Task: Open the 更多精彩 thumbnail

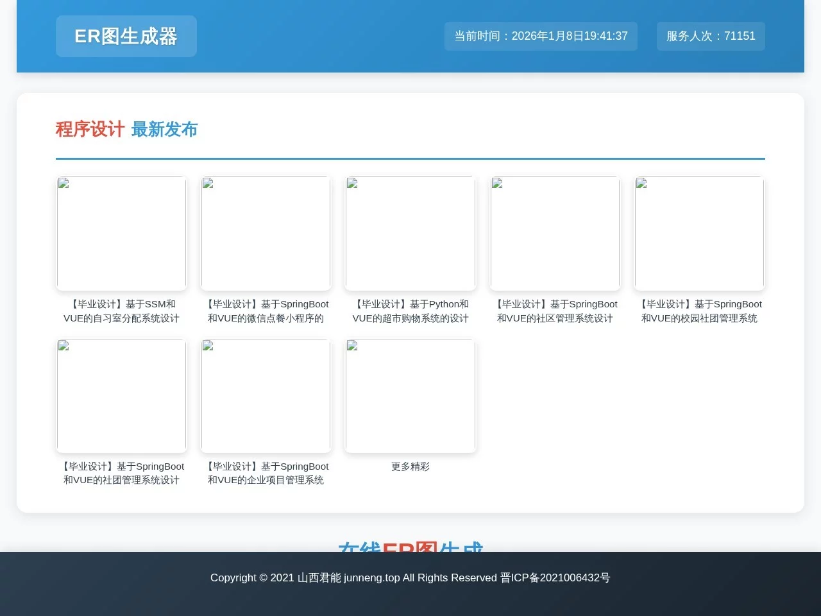Action: point(410,395)
